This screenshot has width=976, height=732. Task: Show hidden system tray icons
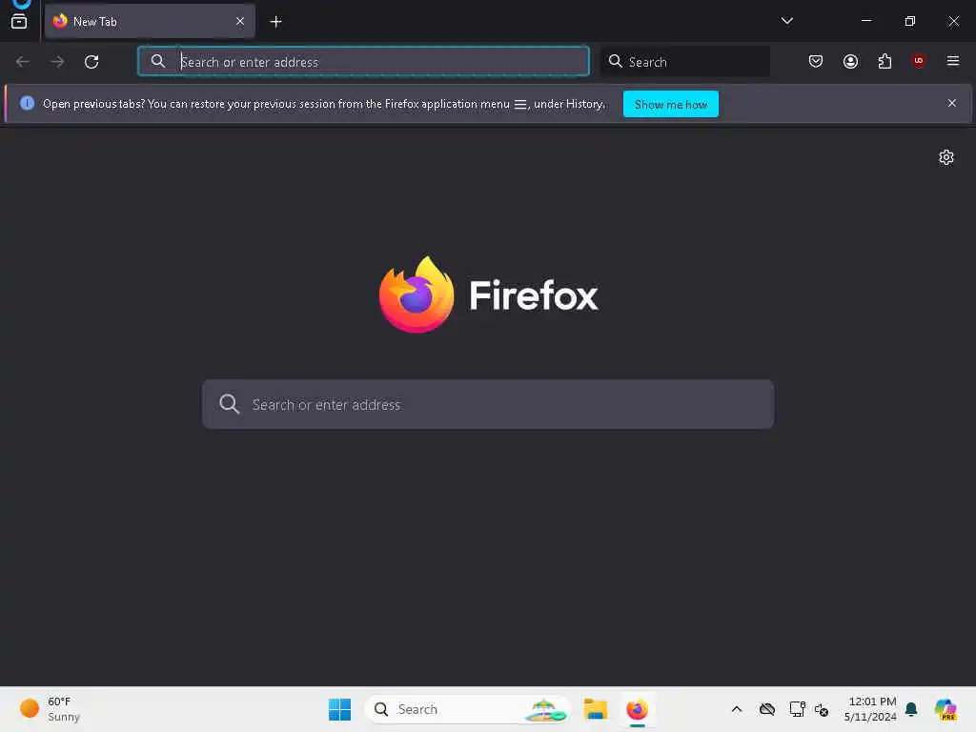tap(737, 709)
